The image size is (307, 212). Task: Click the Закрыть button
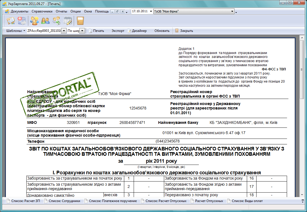(187, 31)
